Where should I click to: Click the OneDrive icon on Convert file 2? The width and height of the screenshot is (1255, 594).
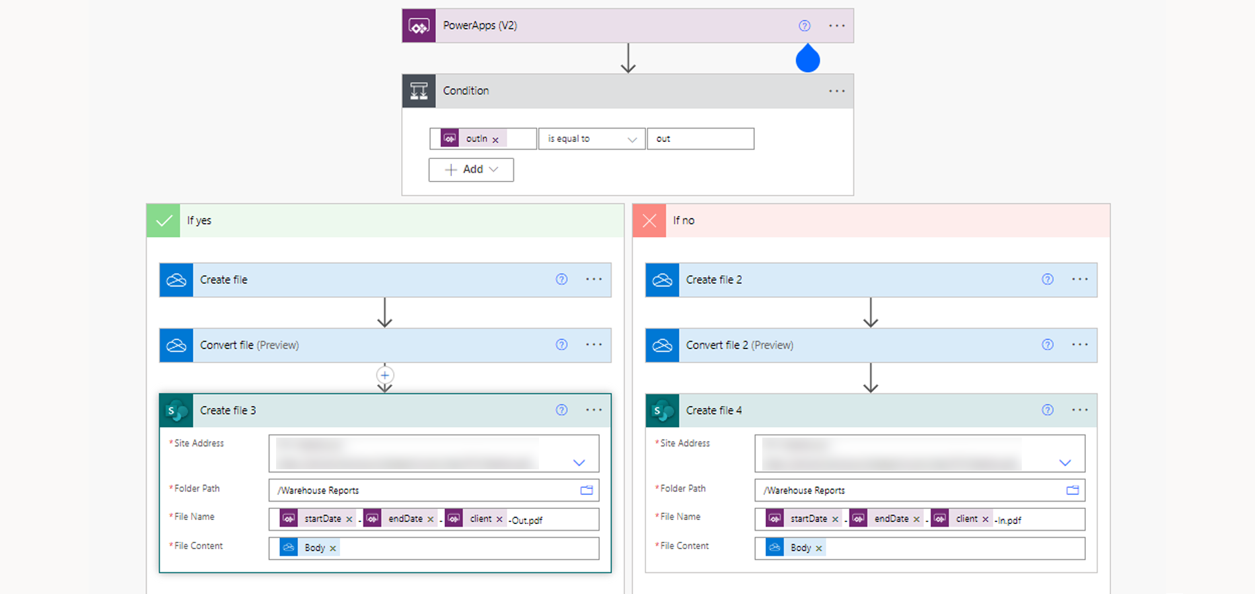point(663,345)
